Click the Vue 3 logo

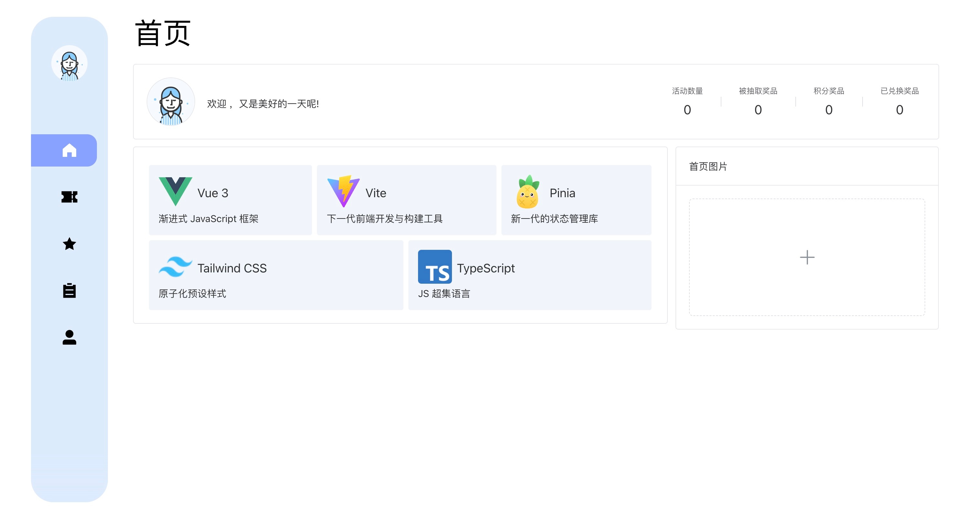pyautogui.click(x=175, y=191)
